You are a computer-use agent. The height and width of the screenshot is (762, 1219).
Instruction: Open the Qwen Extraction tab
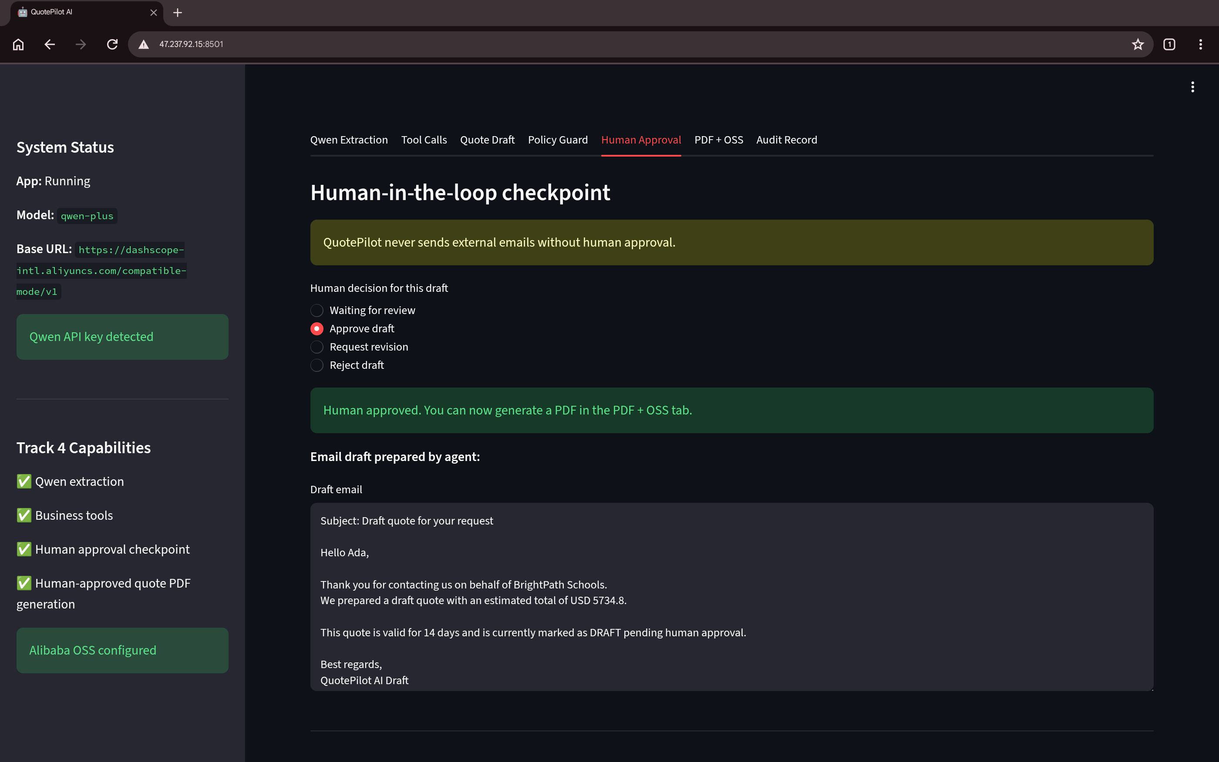(348, 140)
